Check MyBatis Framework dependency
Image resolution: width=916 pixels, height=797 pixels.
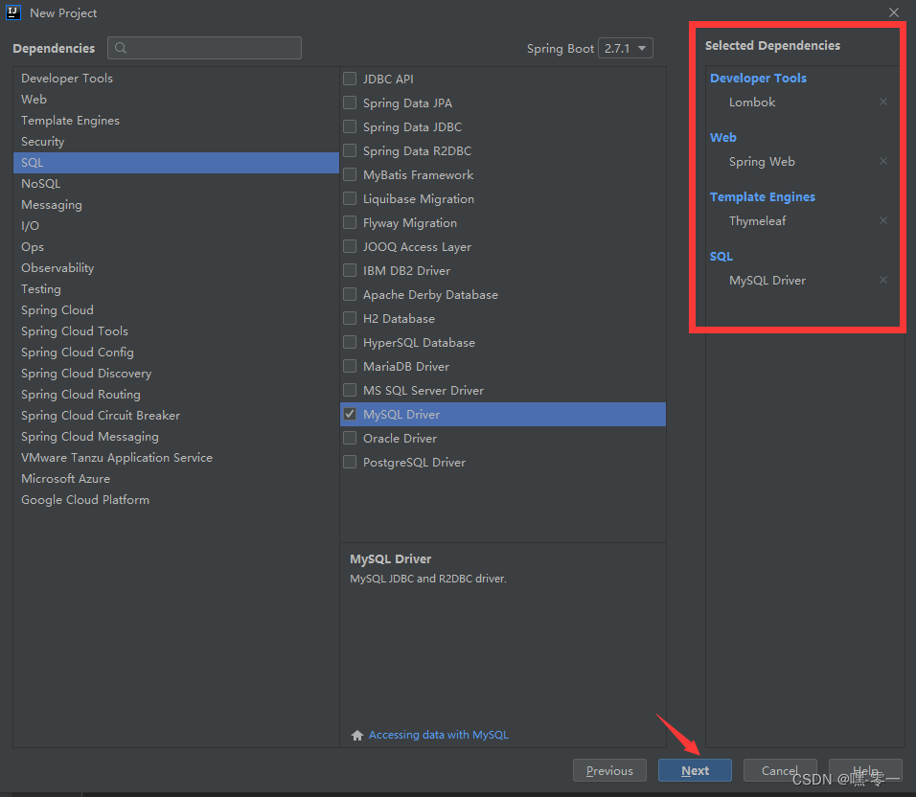[350, 174]
